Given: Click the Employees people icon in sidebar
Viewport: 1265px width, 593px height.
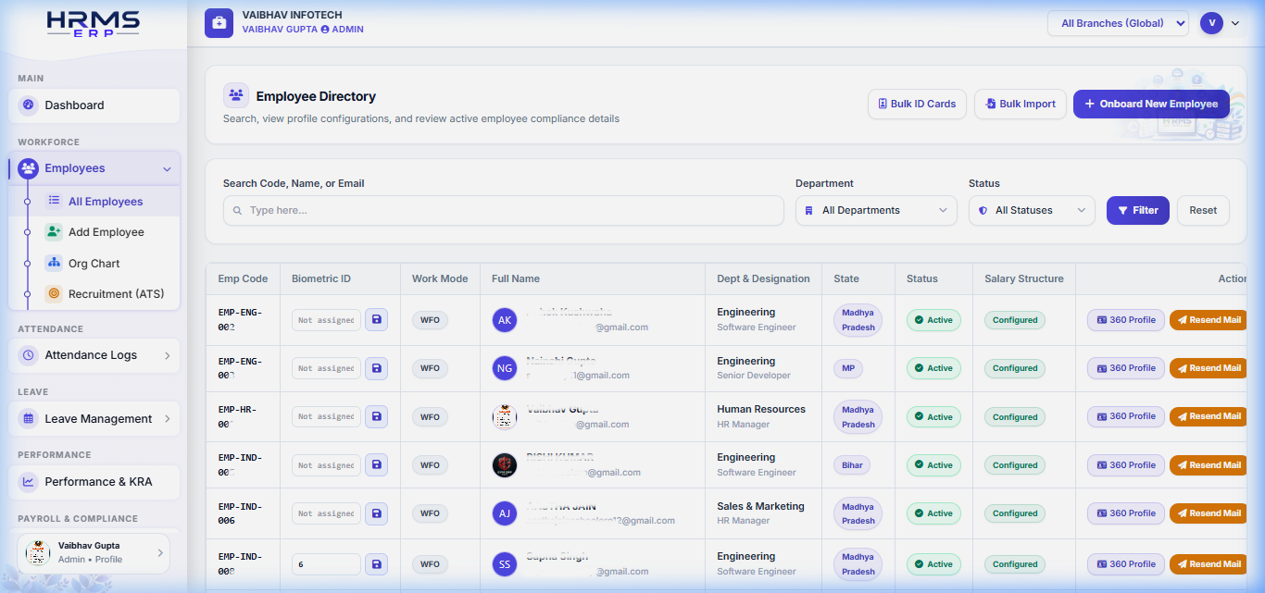Looking at the screenshot, I should click(28, 168).
